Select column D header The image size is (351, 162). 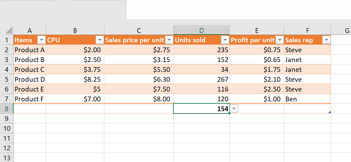[x=201, y=30]
